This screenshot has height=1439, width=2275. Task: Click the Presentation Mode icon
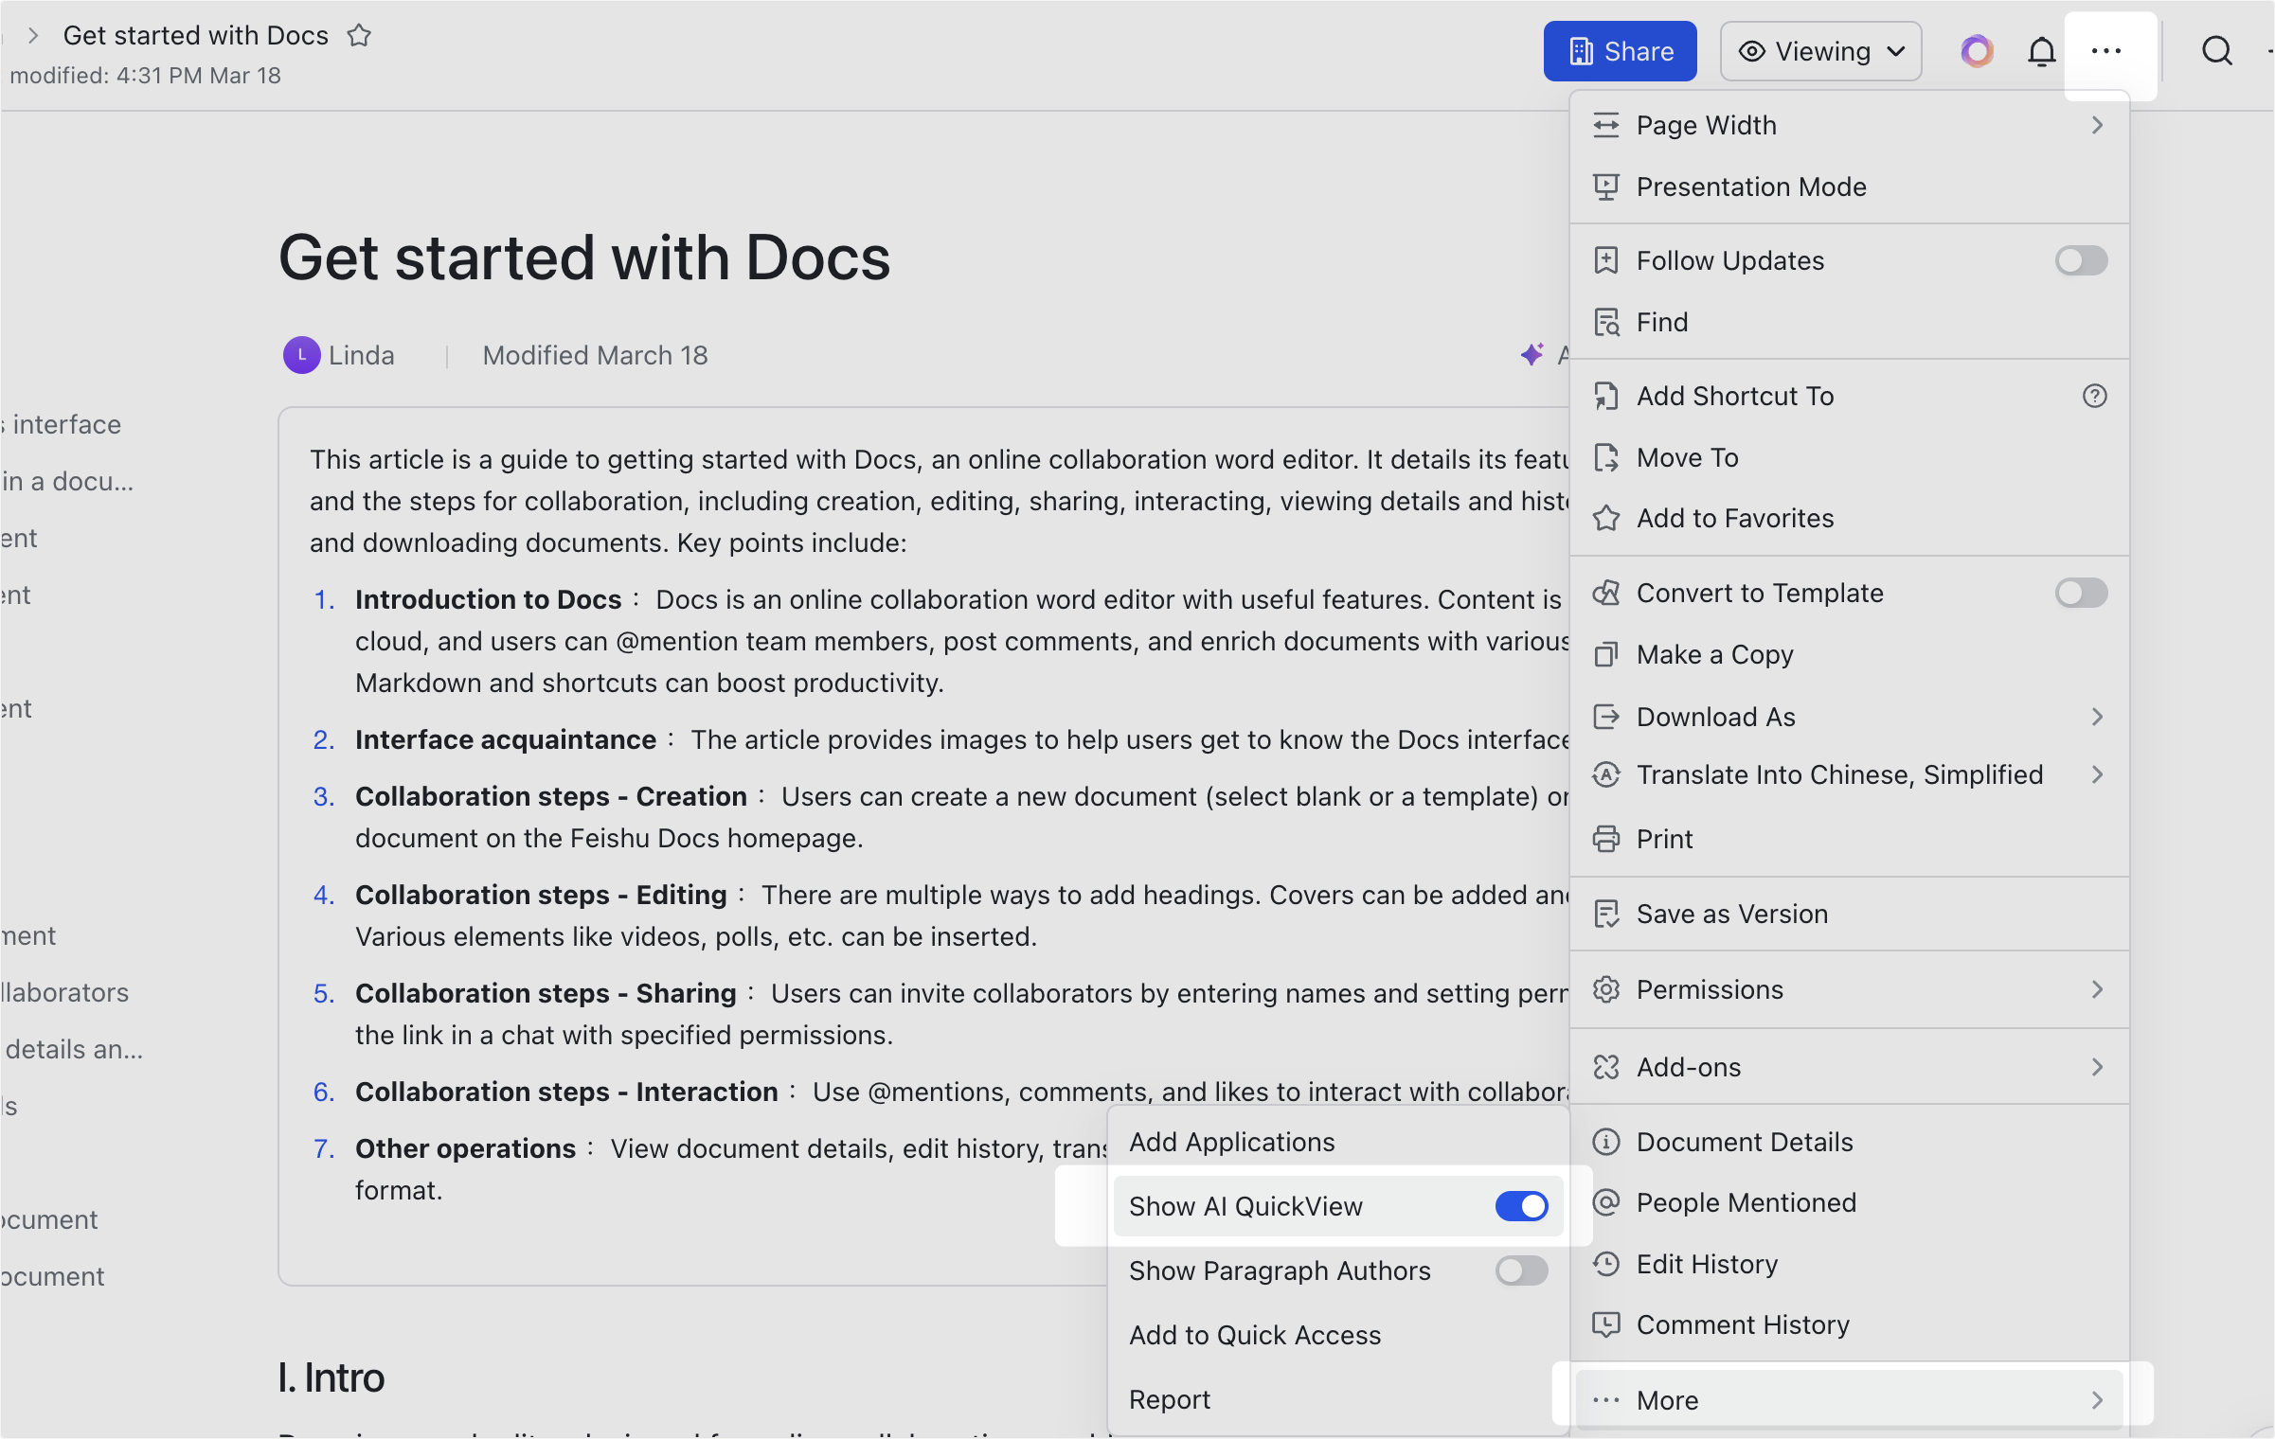1605,187
